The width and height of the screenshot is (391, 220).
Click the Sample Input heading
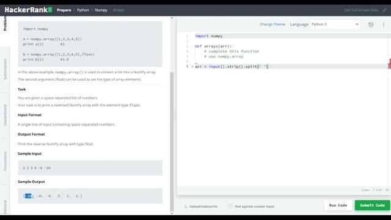point(30,153)
